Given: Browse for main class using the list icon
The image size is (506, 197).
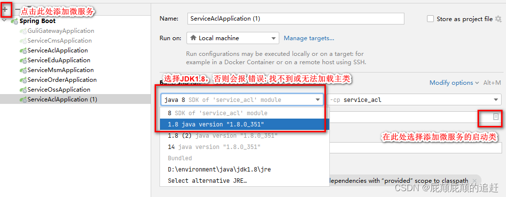Looking at the screenshot, I should click(x=496, y=117).
